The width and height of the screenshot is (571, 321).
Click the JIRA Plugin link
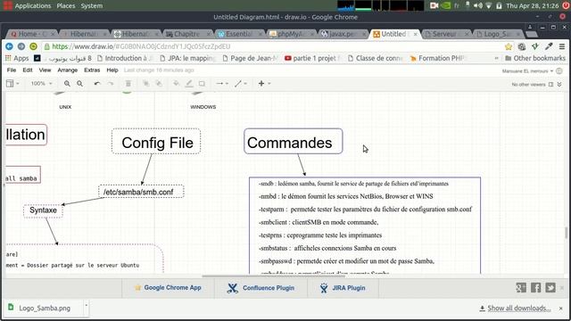coord(343,288)
